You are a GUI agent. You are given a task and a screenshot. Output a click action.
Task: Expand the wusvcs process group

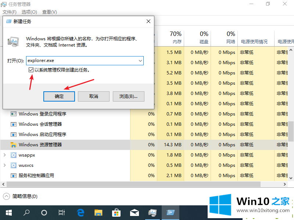5,165
